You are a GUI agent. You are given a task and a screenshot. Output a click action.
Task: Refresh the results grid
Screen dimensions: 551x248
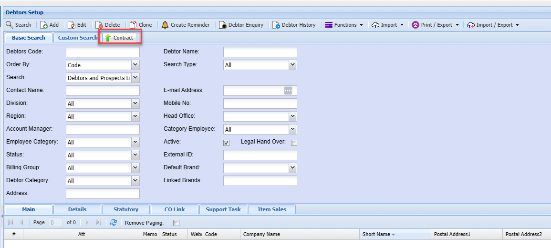[113, 222]
